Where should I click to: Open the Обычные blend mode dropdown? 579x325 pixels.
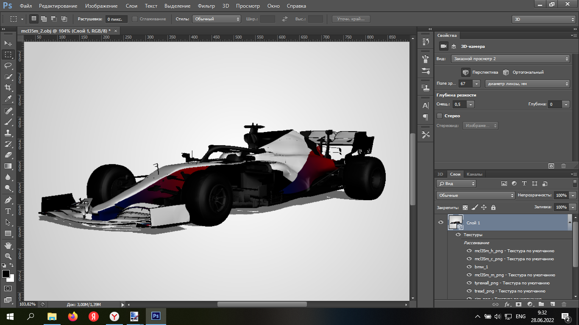click(x=476, y=196)
